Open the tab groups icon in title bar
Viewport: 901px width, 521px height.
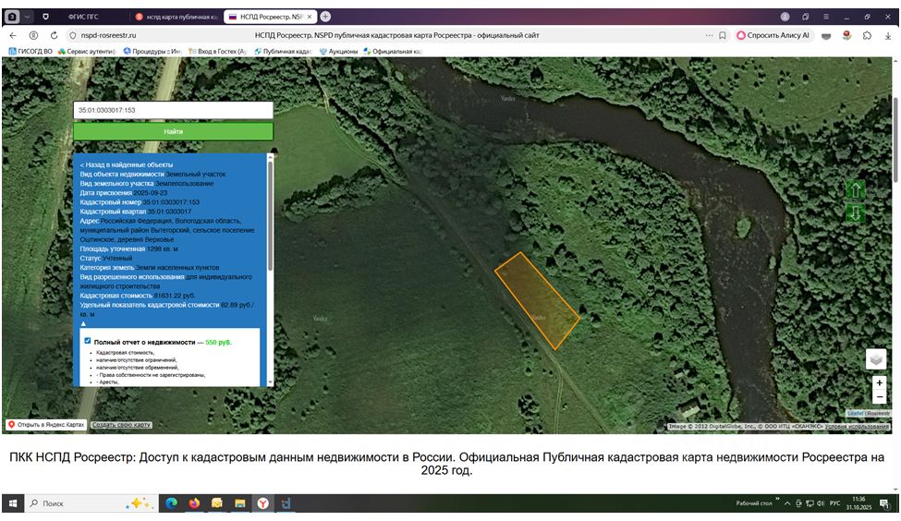tap(806, 17)
